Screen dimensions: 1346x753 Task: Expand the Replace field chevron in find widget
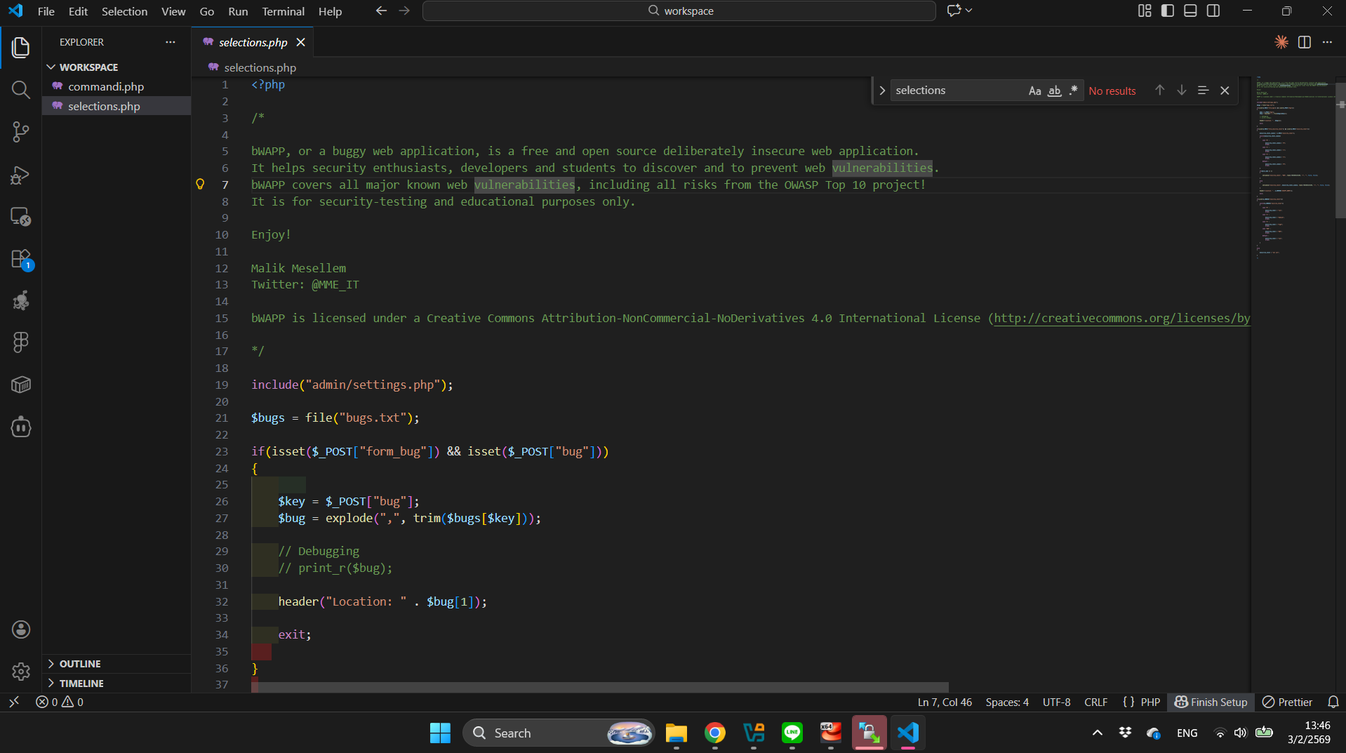click(882, 91)
